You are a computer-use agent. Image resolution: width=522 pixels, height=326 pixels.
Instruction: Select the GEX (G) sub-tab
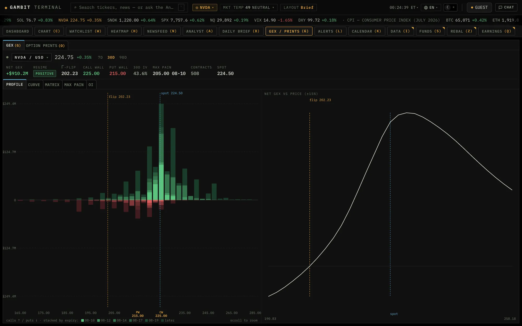click(14, 45)
